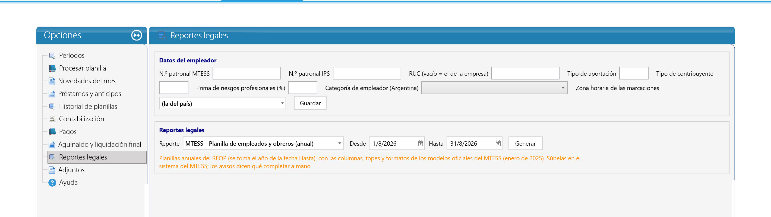The image size is (771, 217).
Task: Click the Reportes legales header icon
Action: 162,36
